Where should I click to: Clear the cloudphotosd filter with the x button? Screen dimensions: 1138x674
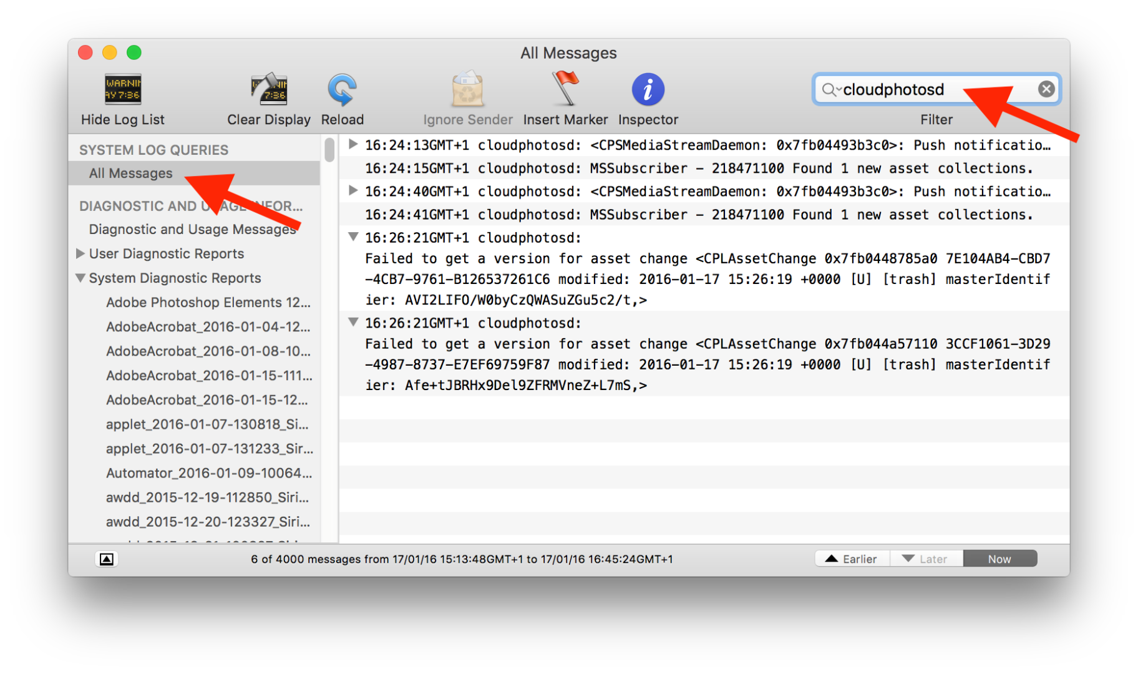(x=1046, y=89)
